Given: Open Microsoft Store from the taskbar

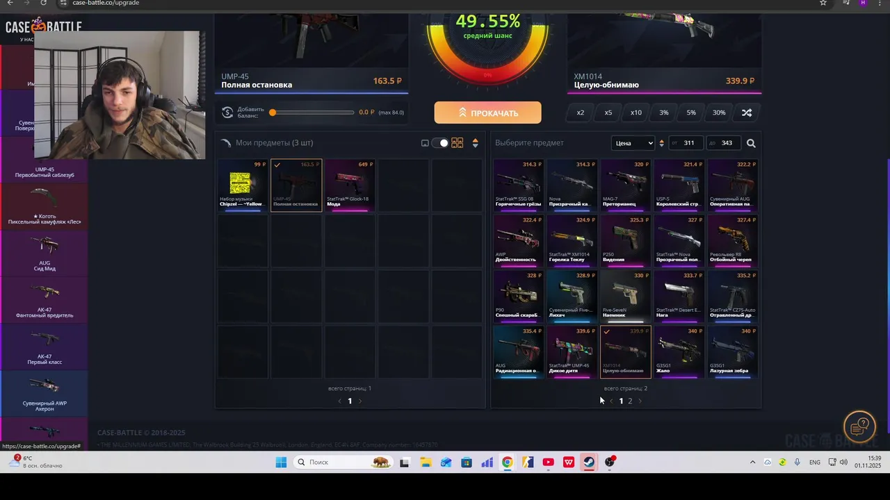Looking at the screenshot, I should click(467, 462).
